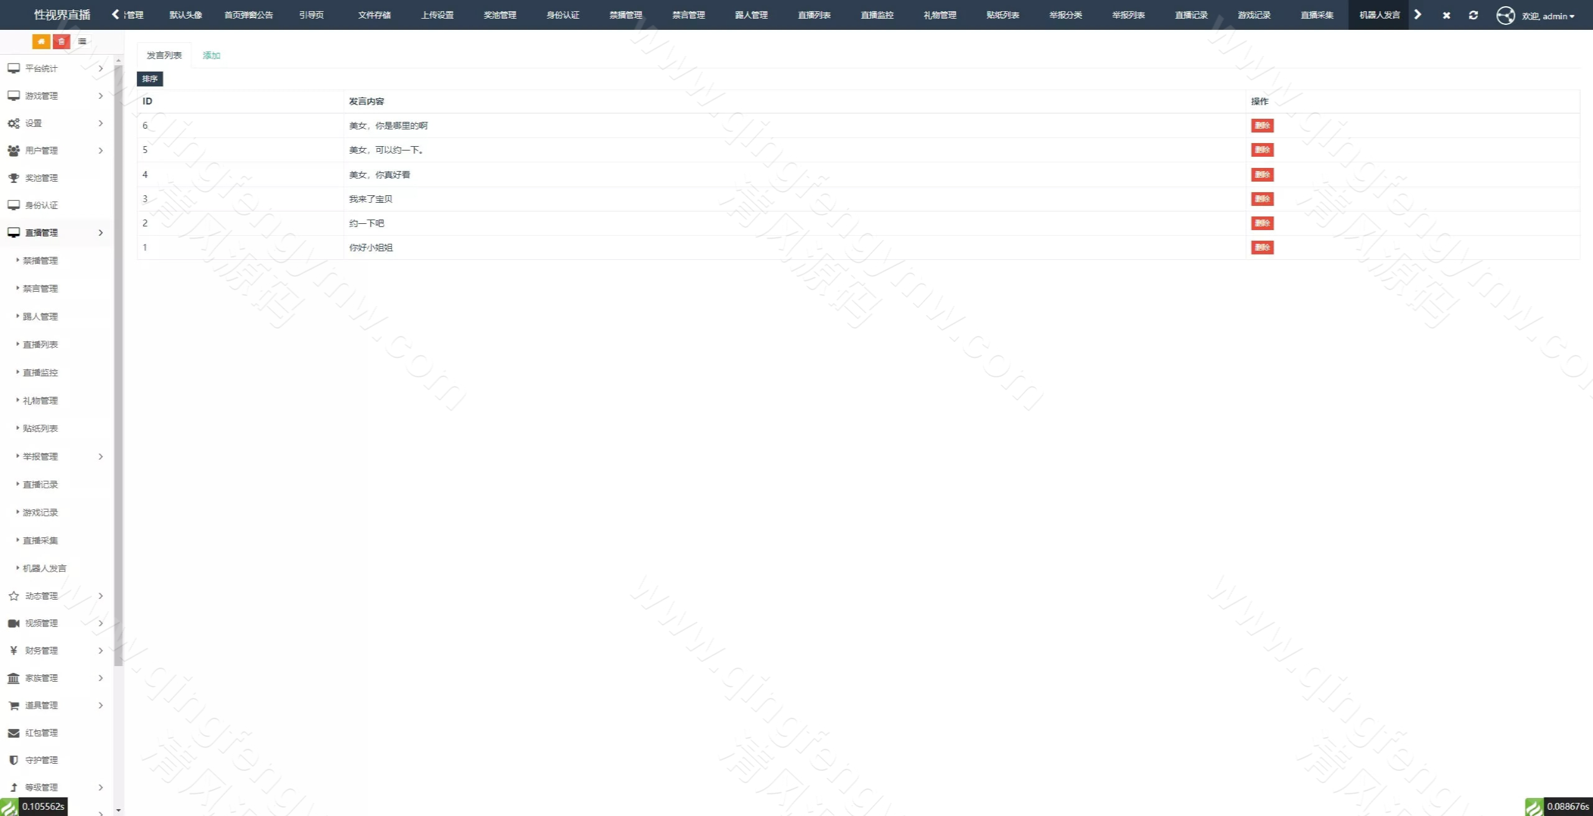This screenshot has width=1593, height=816.
Task: Click the users icon beside 用户管理
Action: [x=14, y=151]
